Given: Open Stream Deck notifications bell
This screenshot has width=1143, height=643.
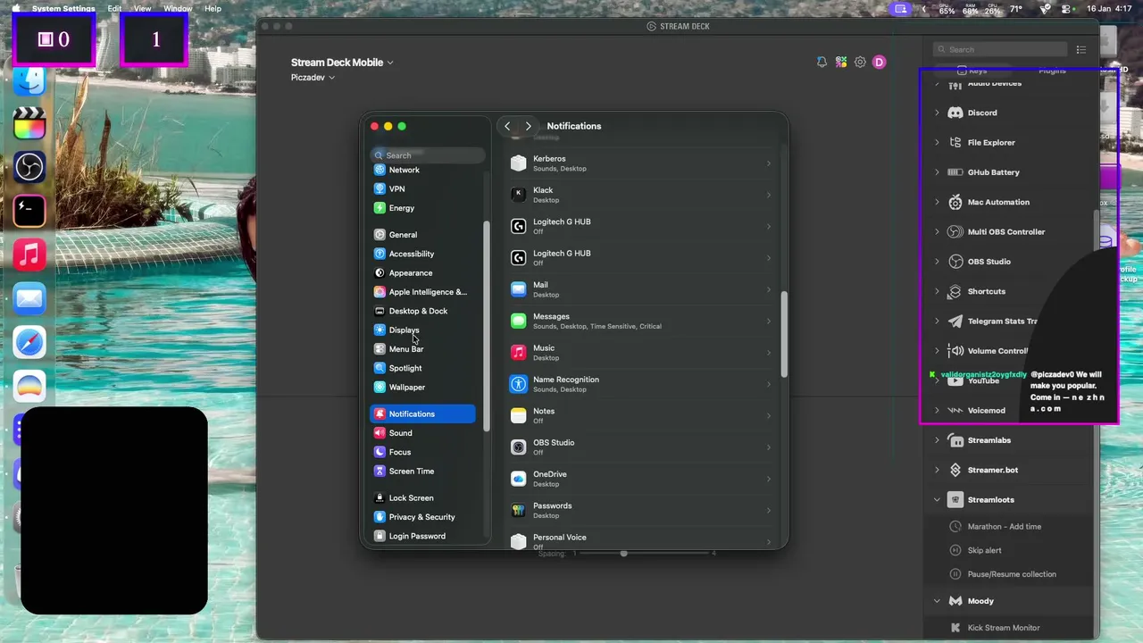Looking at the screenshot, I should tap(822, 62).
